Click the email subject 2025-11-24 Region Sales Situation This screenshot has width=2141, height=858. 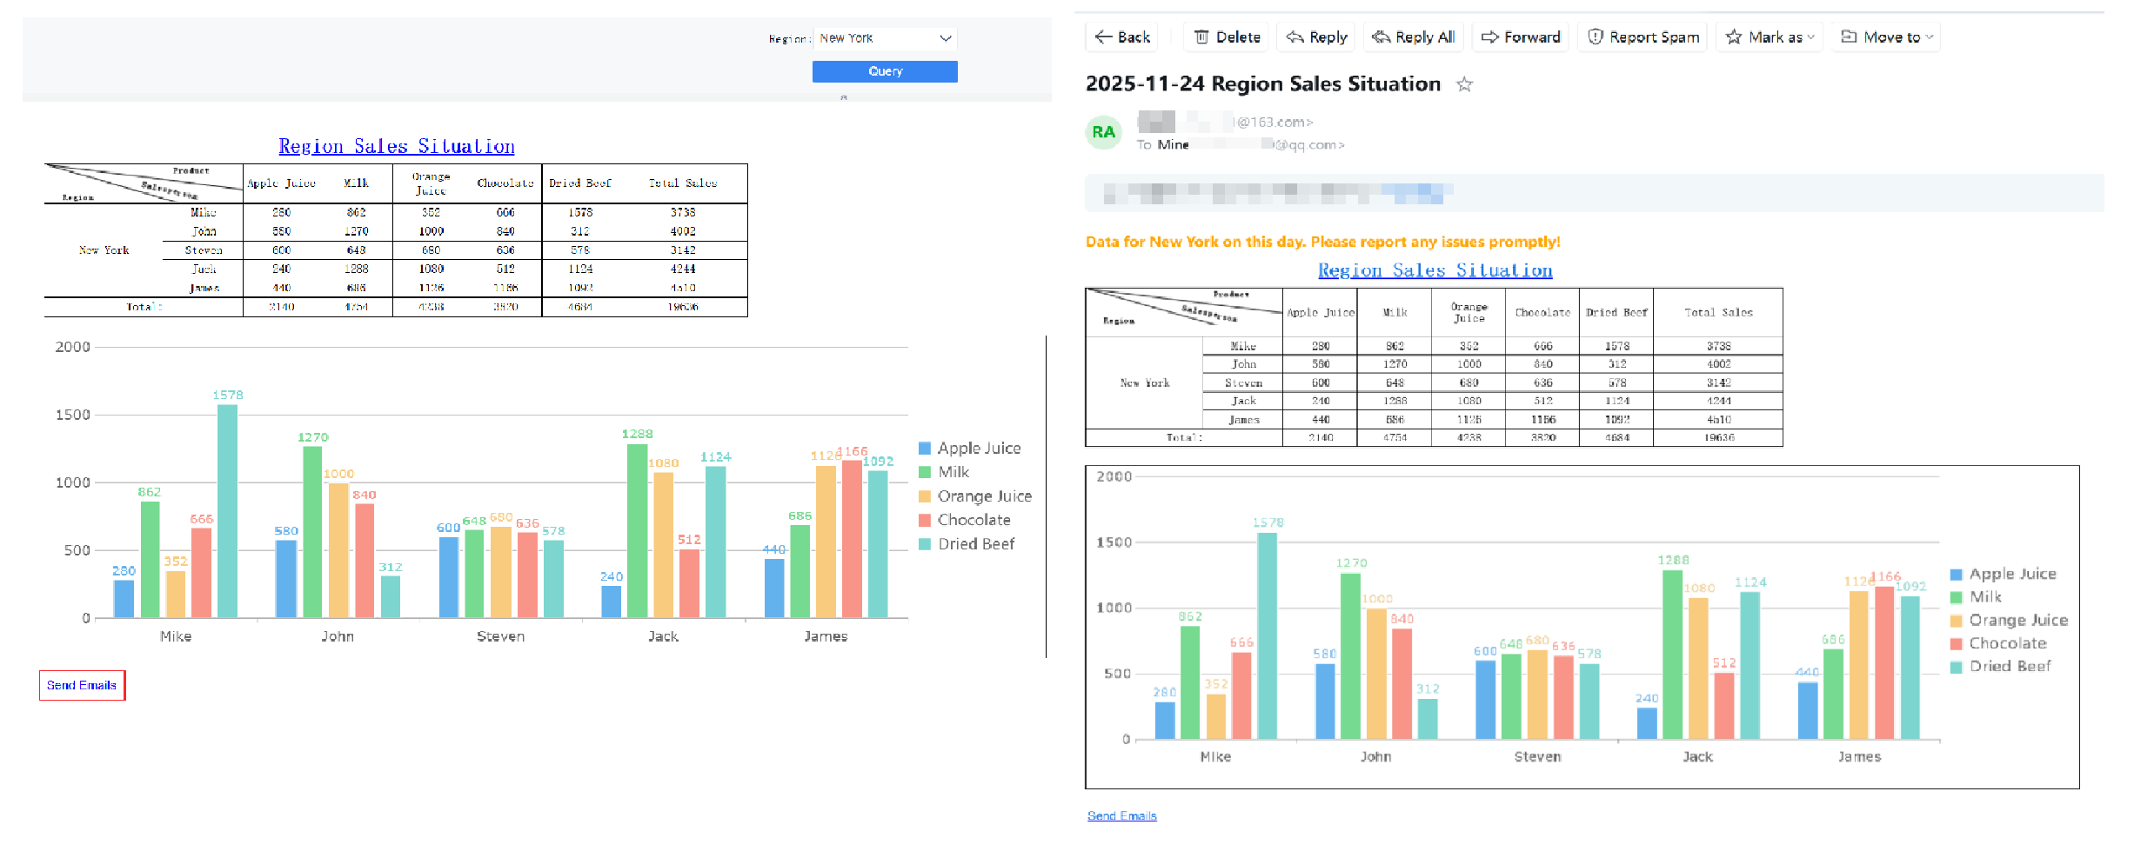tap(1262, 84)
